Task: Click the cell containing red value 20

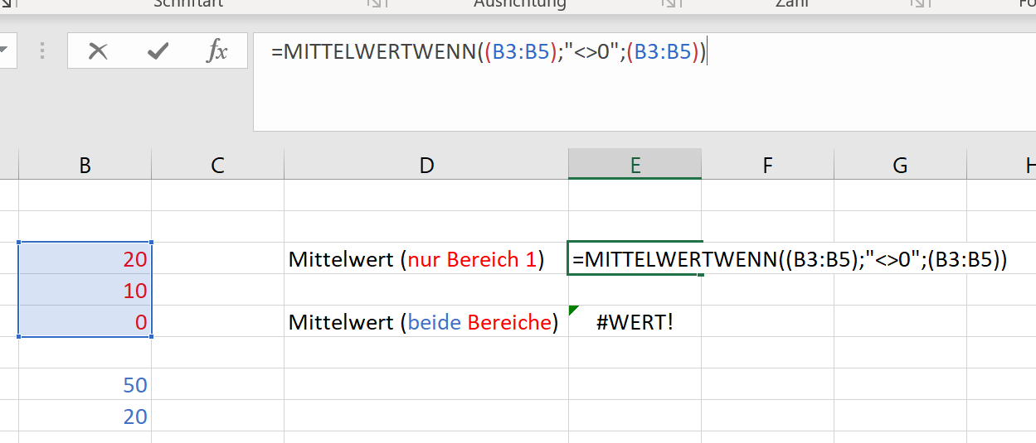Action: [85, 259]
